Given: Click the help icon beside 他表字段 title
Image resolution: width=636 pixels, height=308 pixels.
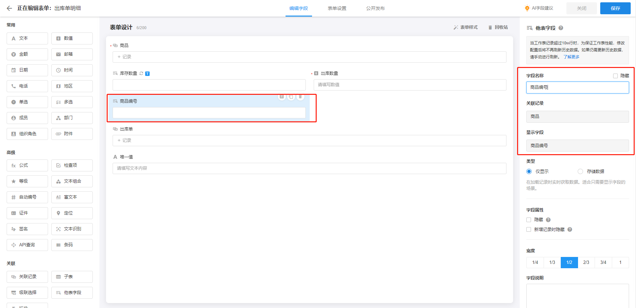Looking at the screenshot, I should click(x=561, y=28).
